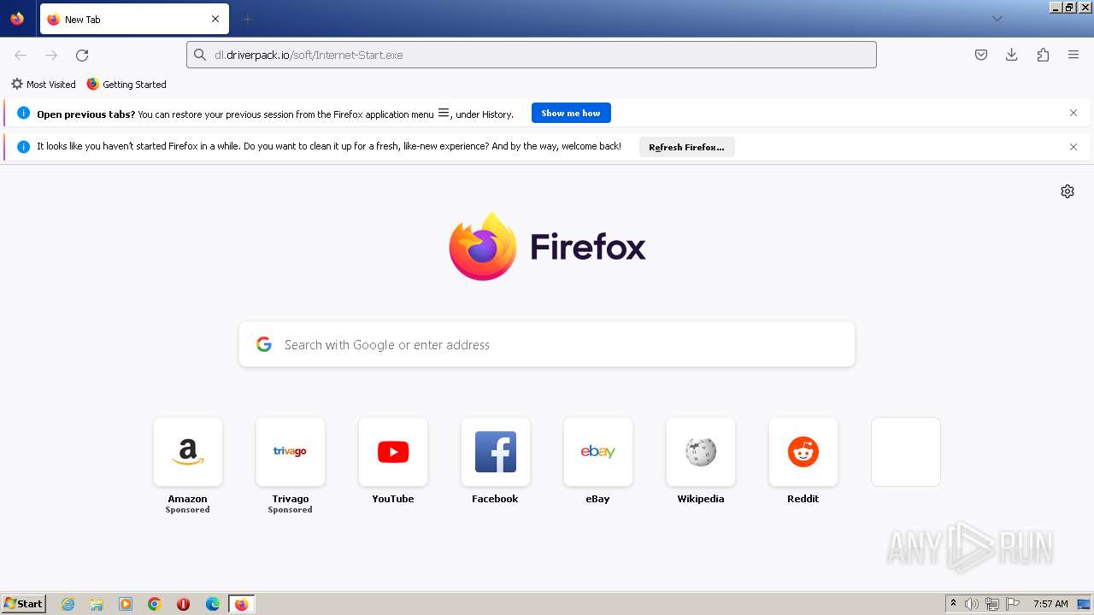This screenshot has width=1094, height=615.
Task: Click the search magnifier in address bar
Action: [x=200, y=55]
